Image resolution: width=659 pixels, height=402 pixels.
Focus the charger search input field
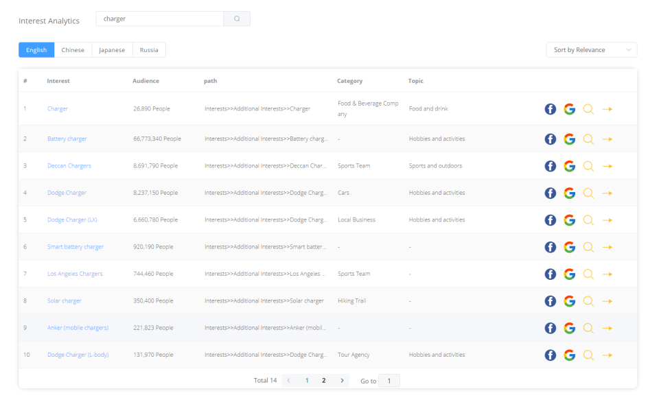pos(160,19)
